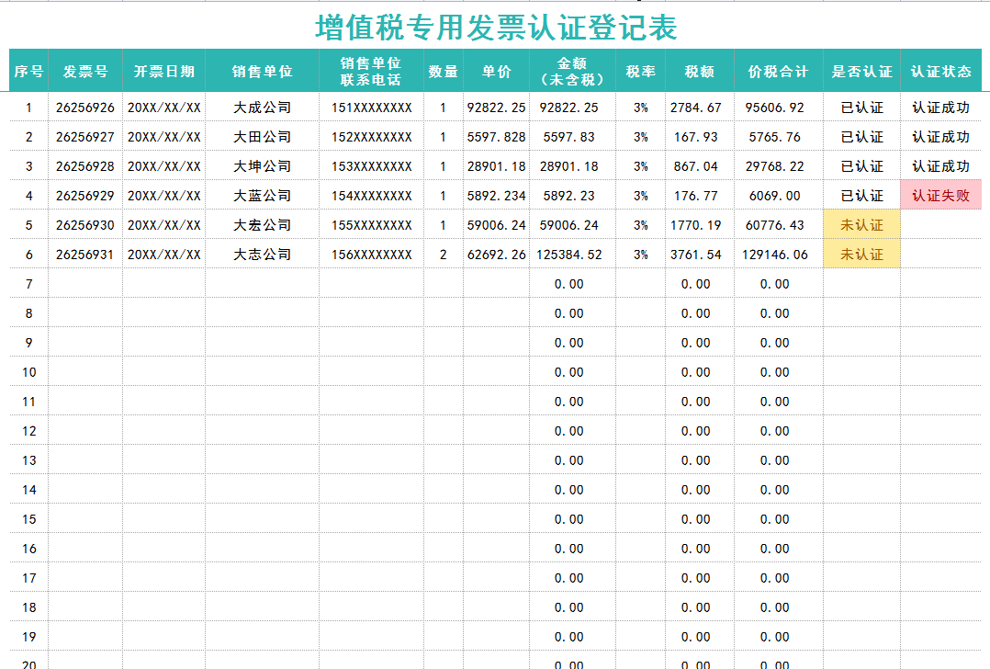Select total cell 95606.92
990x669 pixels.
click(x=779, y=108)
